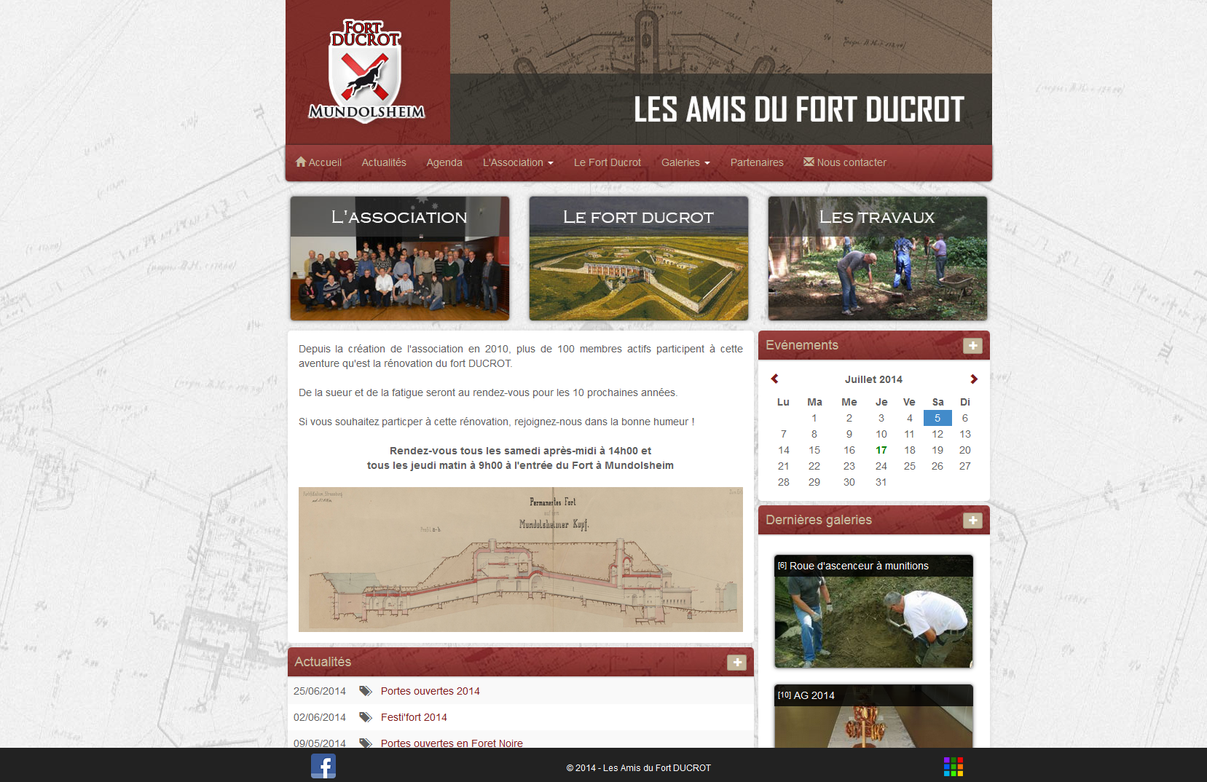Open Le Fort Ducrot menu item
The image size is (1207, 782).
click(x=608, y=162)
